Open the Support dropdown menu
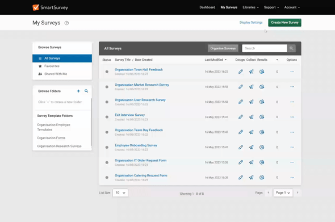 pyautogui.click(x=271, y=7)
